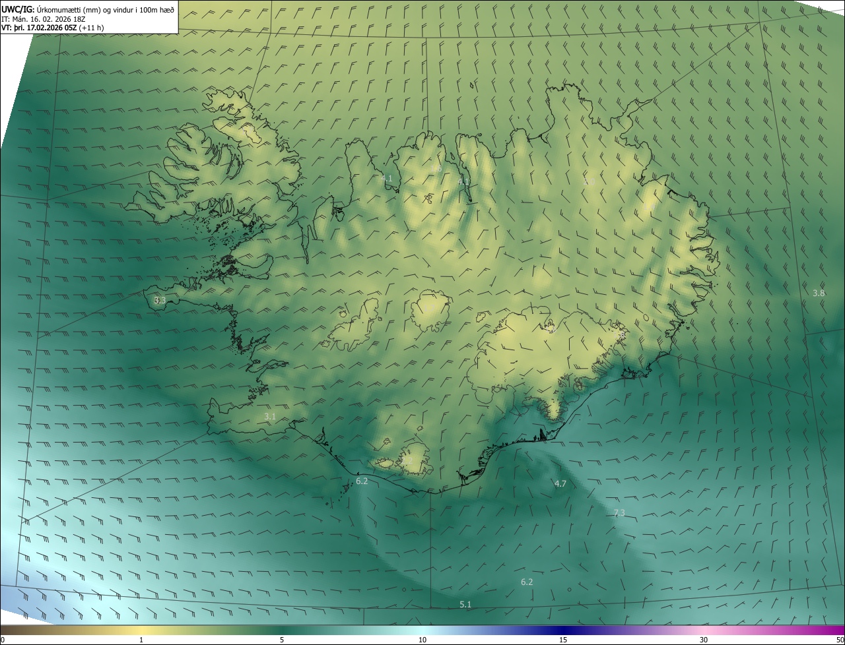Click the color scale tick label 10
Screen dimensions: 845x645
coord(422,640)
